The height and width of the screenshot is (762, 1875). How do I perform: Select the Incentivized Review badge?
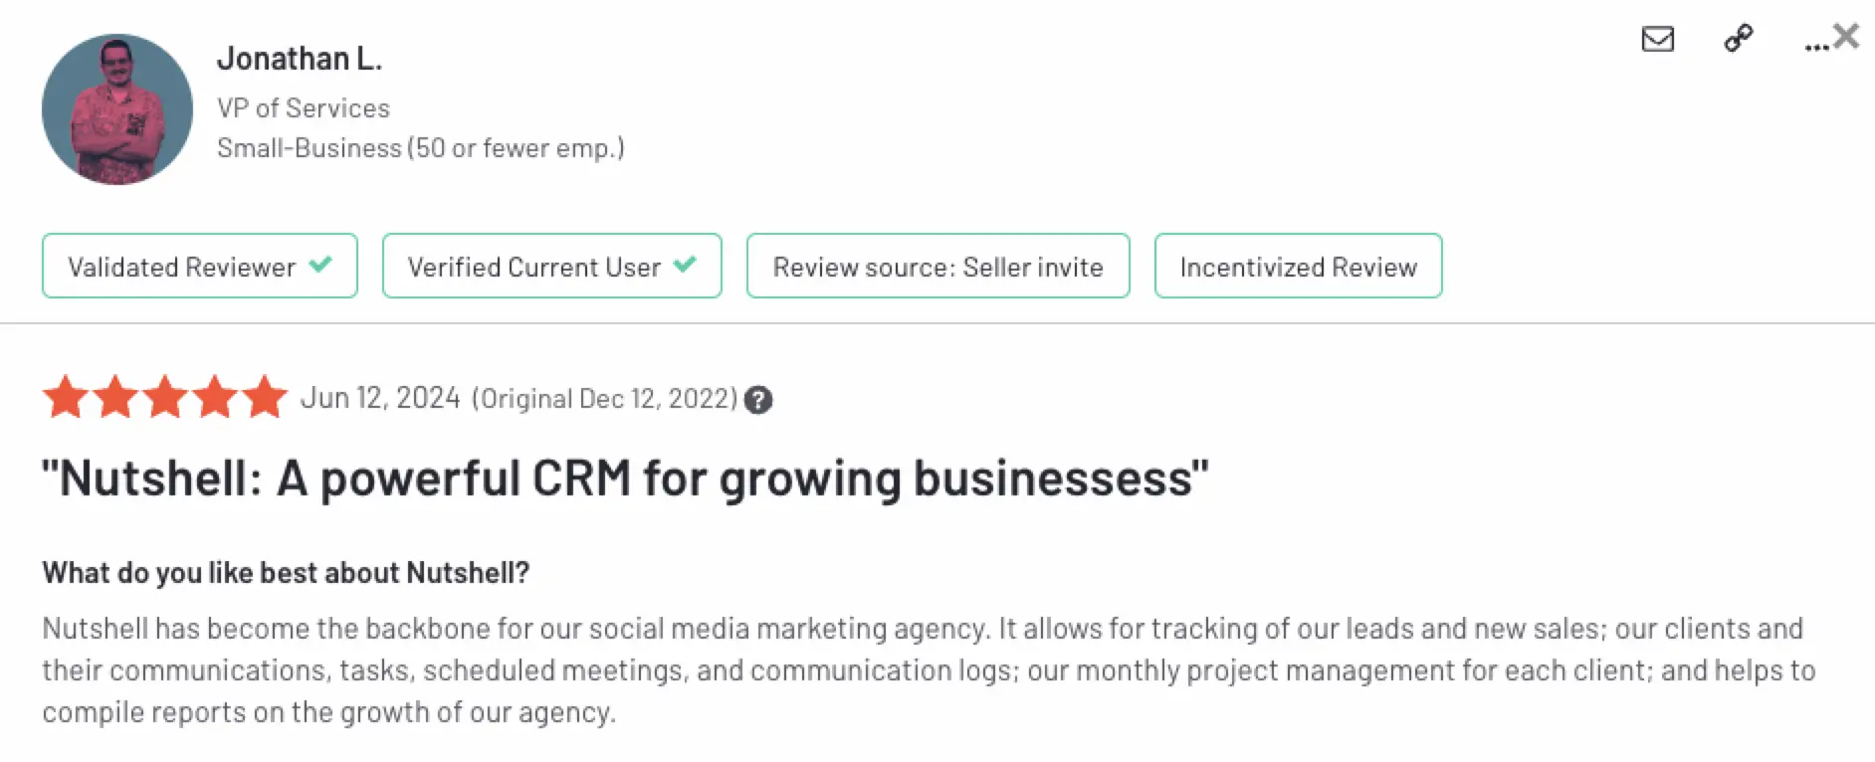pos(1298,267)
